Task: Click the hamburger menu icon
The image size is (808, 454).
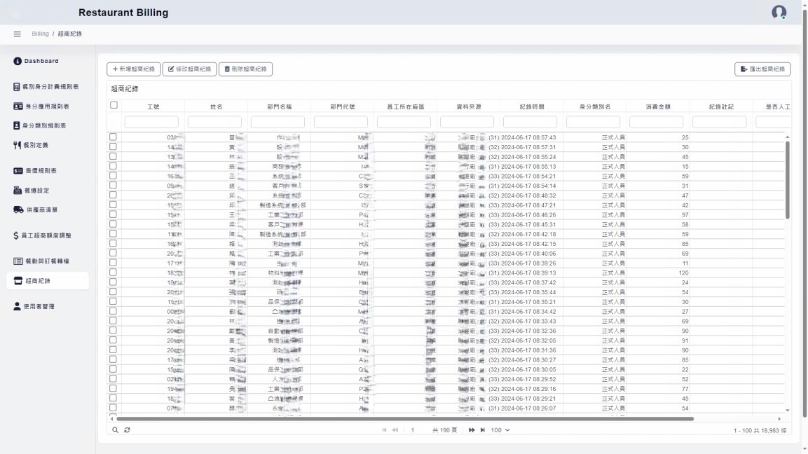Action: (18, 34)
